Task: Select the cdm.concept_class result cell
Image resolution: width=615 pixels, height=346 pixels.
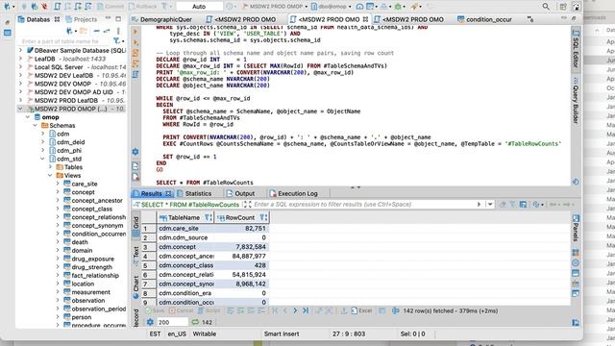Action: [185, 265]
